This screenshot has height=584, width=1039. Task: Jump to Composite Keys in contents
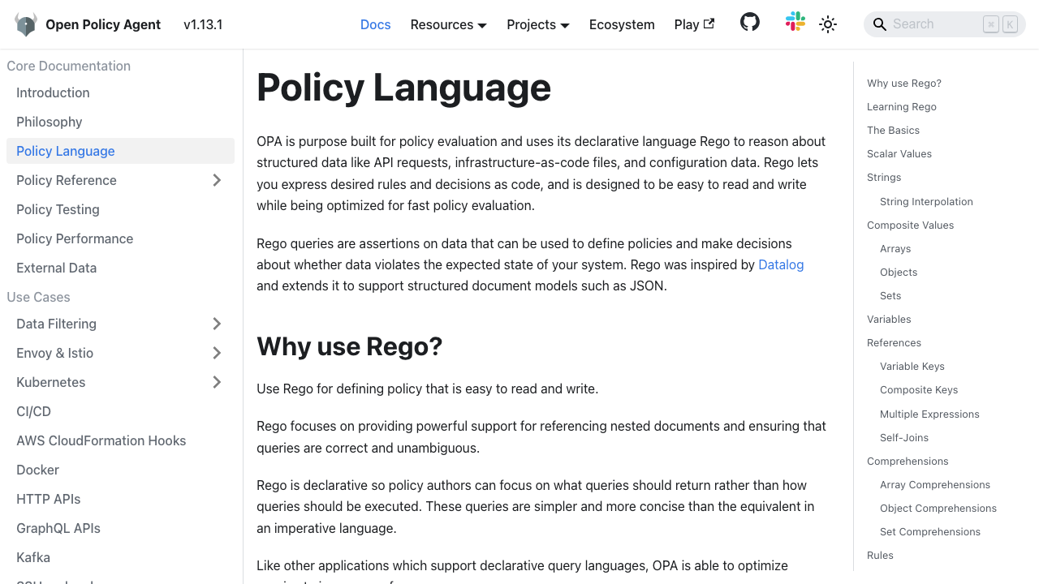(919, 389)
